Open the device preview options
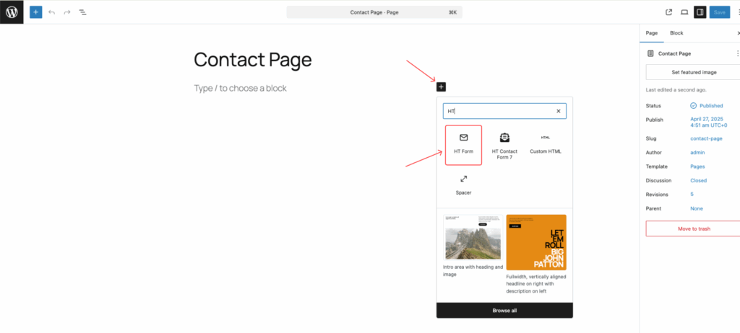 tap(684, 12)
